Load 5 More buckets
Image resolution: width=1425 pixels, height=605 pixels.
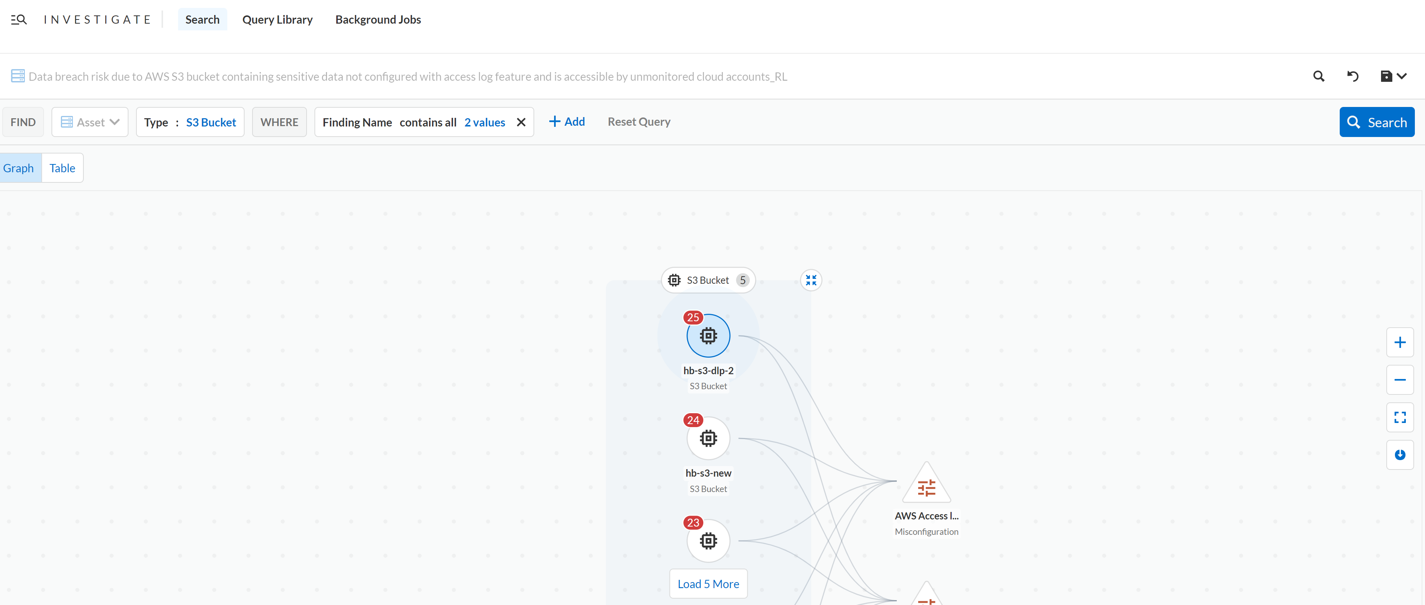point(708,584)
